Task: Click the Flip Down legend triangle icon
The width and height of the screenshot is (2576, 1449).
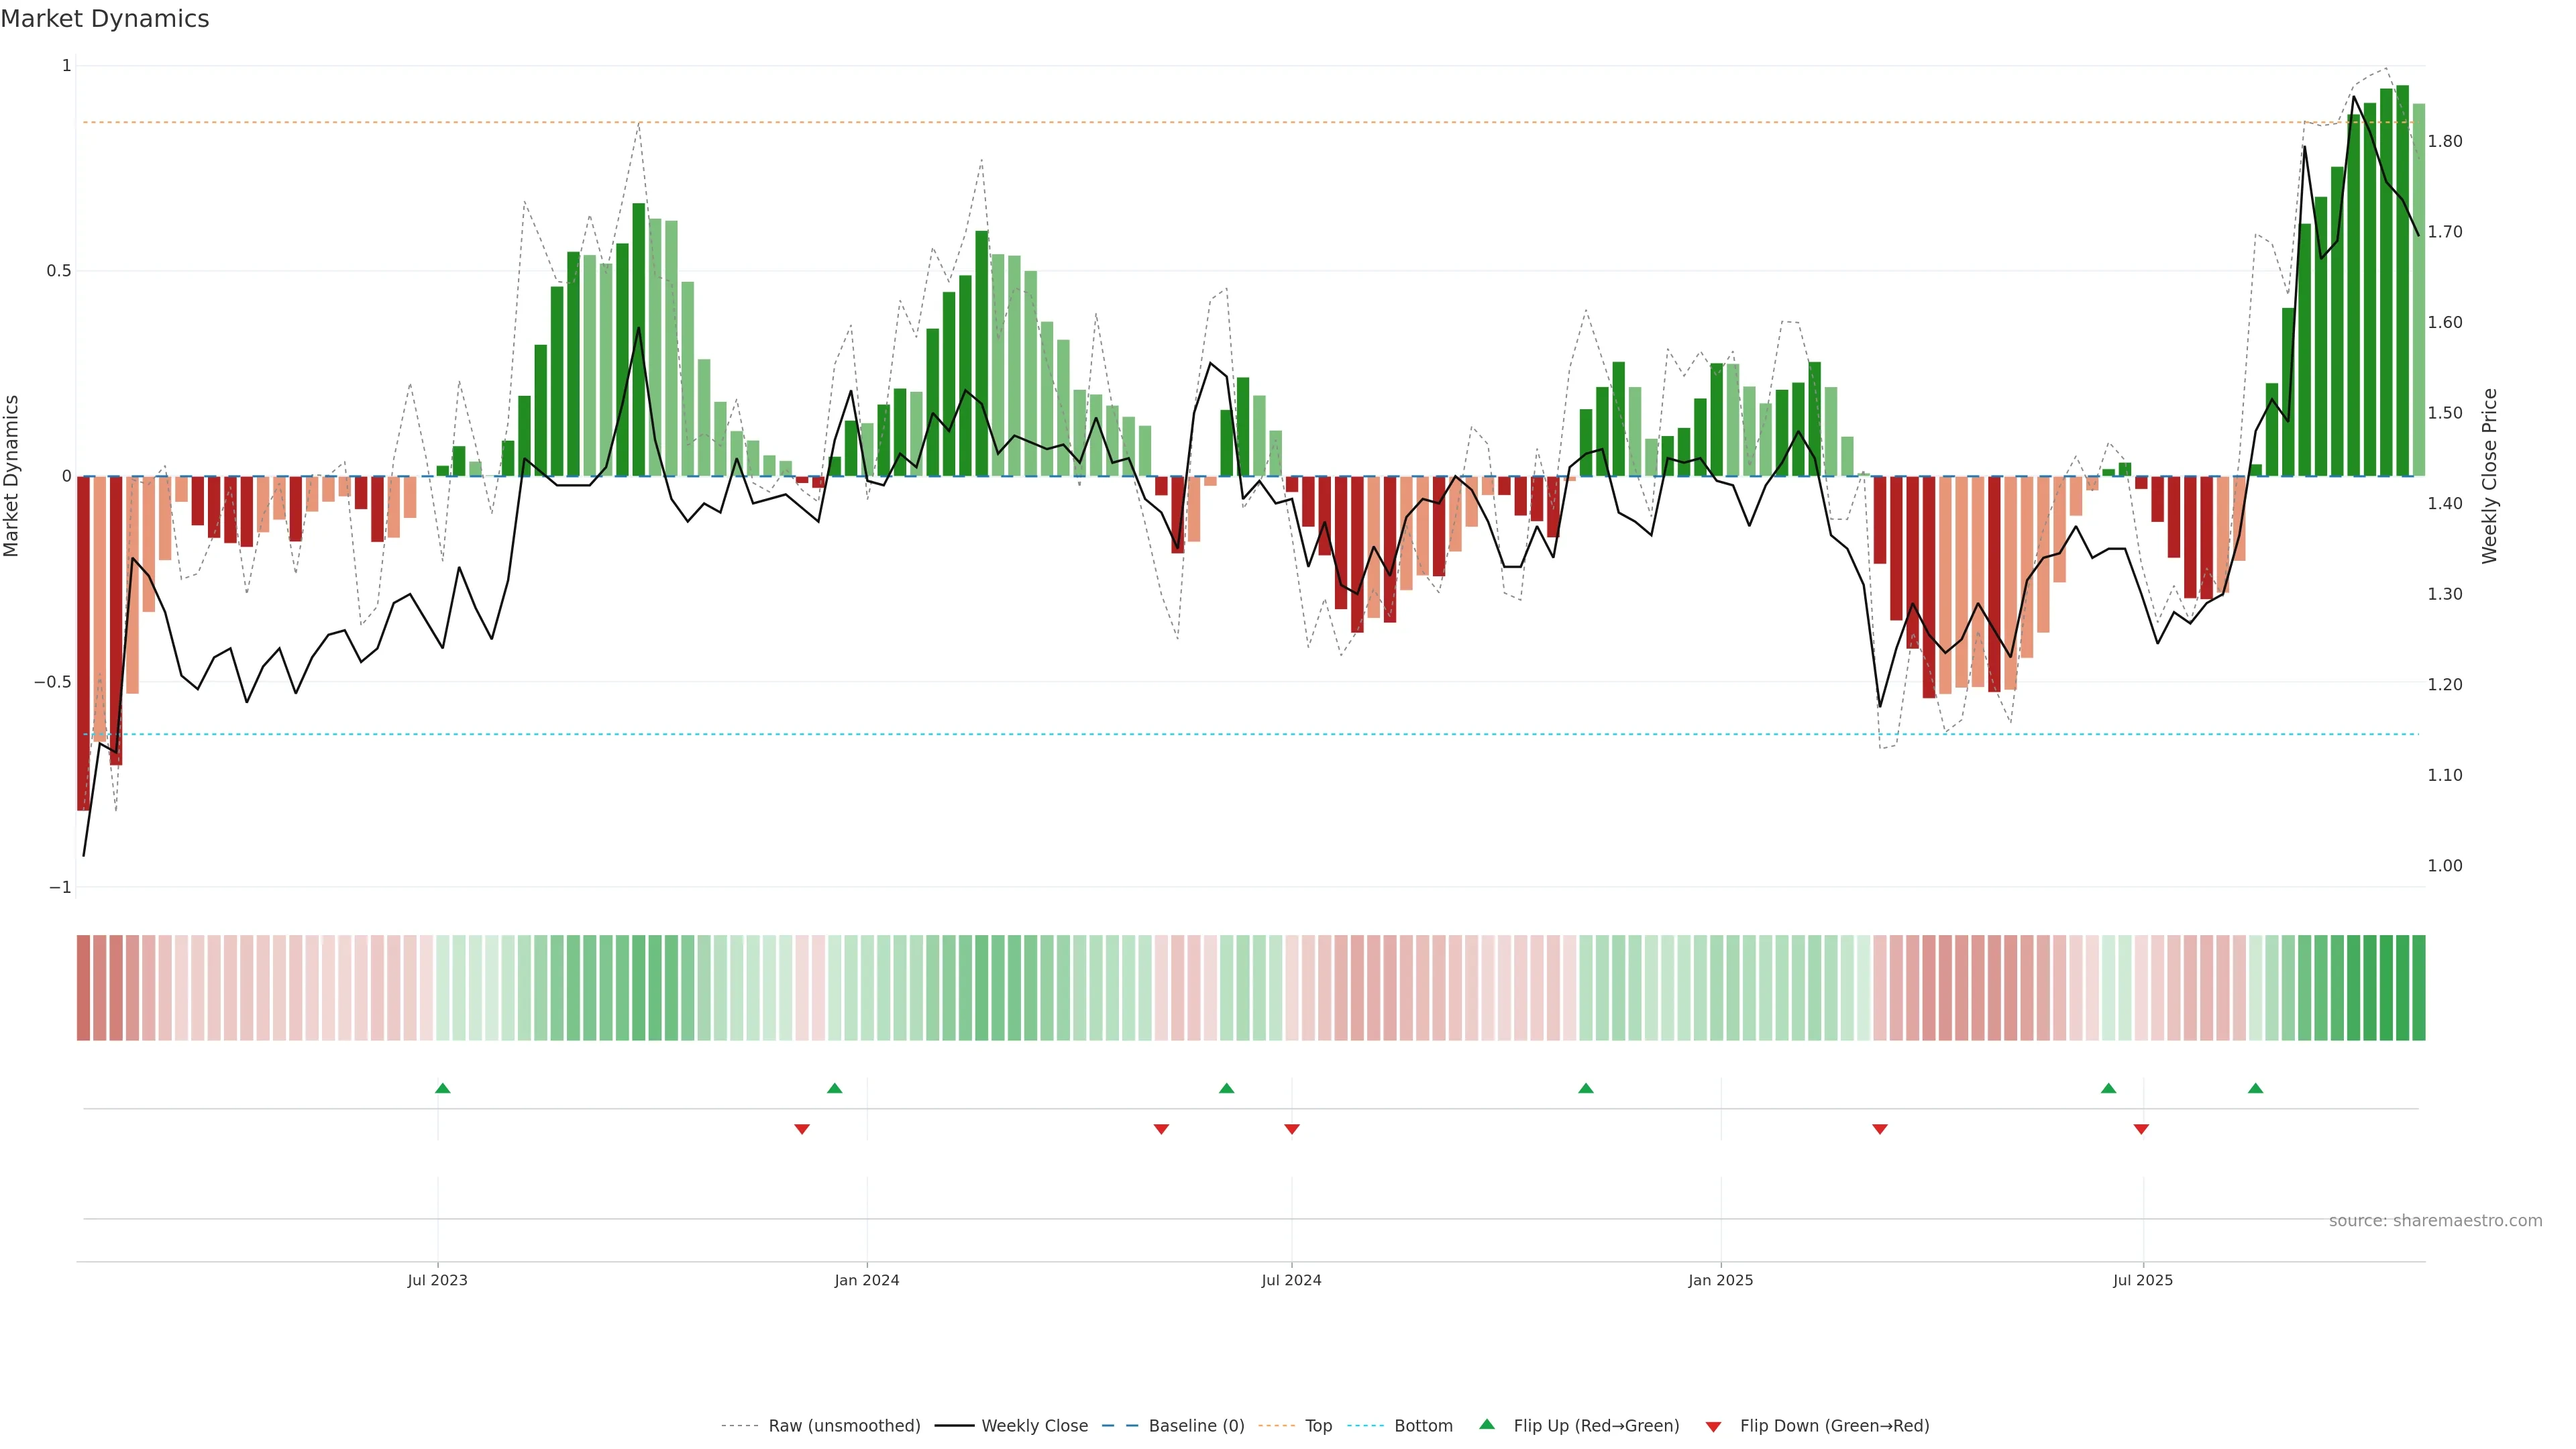Action: click(x=1713, y=1426)
